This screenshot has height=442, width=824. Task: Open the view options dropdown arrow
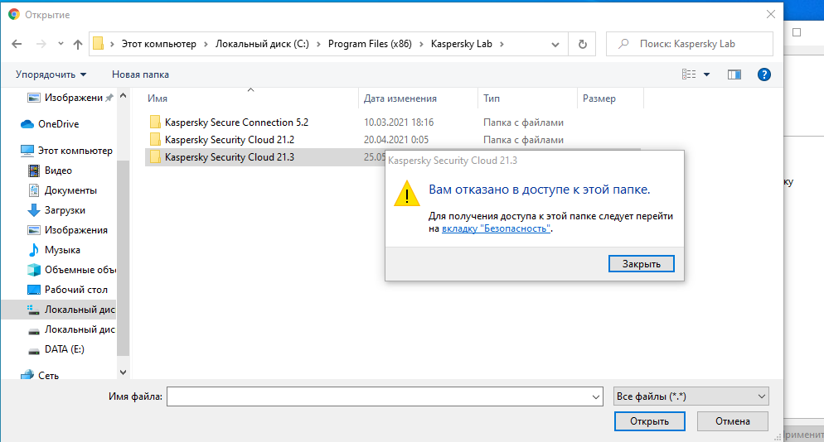[707, 74]
